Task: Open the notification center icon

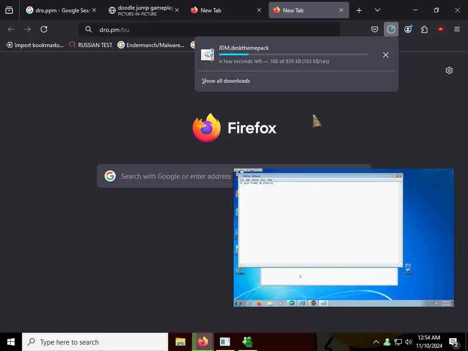Action: (x=454, y=342)
